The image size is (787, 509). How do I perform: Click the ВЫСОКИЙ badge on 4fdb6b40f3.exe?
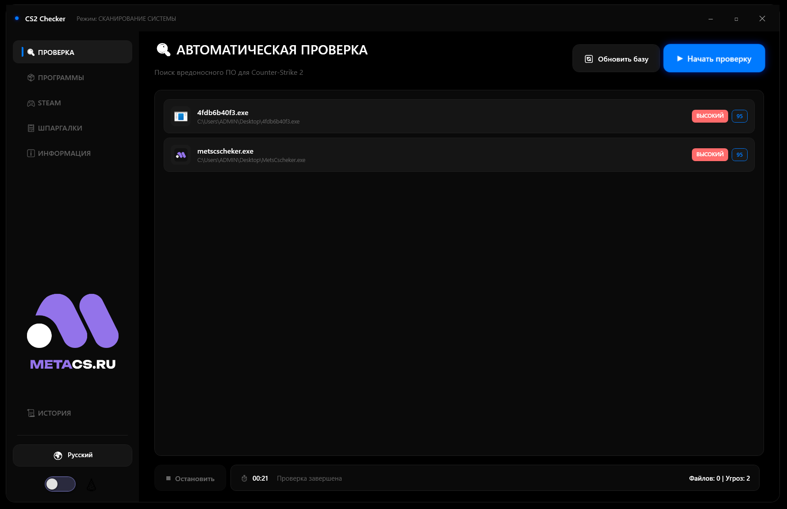tap(710, 116)
